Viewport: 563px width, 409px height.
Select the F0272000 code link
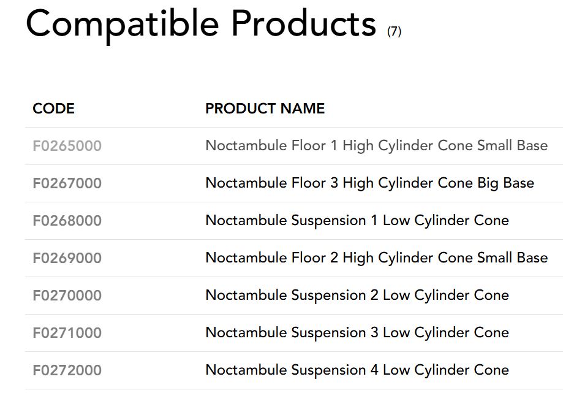coord(67,370)
